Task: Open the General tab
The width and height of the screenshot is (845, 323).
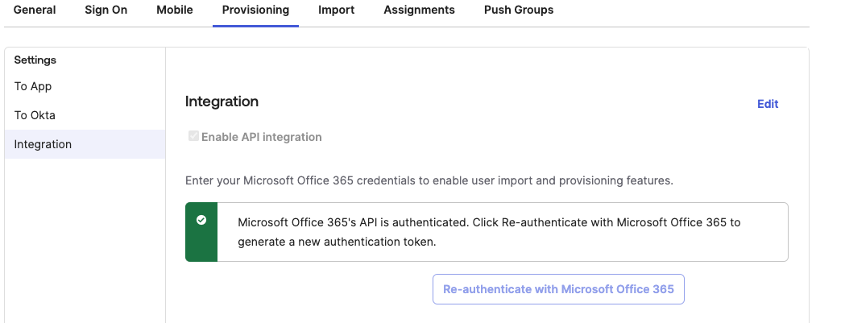Action: pos(35,10)
